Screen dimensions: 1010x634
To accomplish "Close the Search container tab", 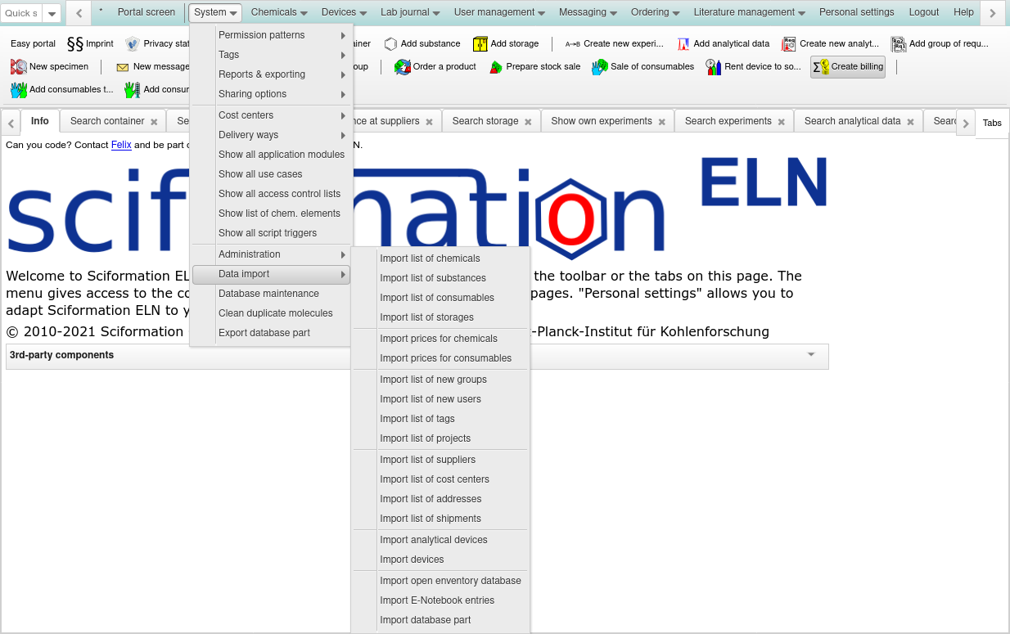I will tap(154, 122).
